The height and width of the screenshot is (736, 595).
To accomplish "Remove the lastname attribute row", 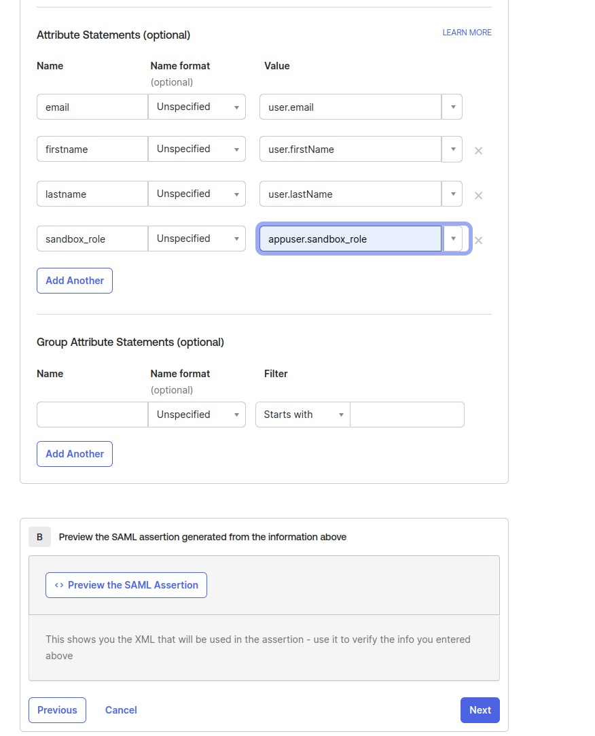I will click(478, 196).
